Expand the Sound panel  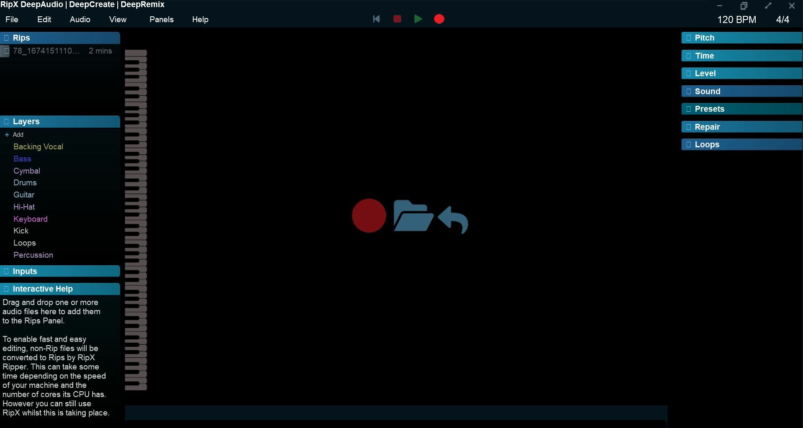pos(741,91)
